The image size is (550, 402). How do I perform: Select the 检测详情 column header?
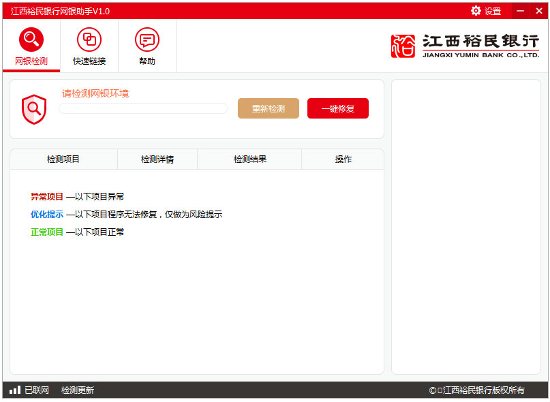coord(157,159)
